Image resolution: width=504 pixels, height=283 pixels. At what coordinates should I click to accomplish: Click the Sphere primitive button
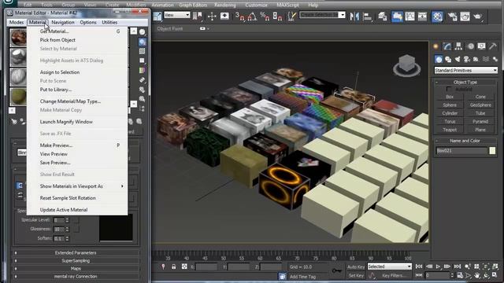point(450,105)
